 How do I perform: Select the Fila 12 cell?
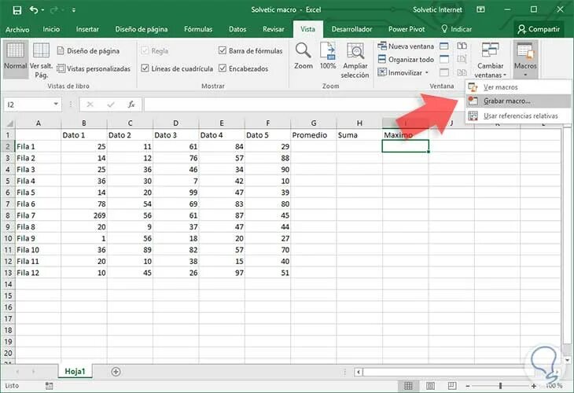[38, 273]
